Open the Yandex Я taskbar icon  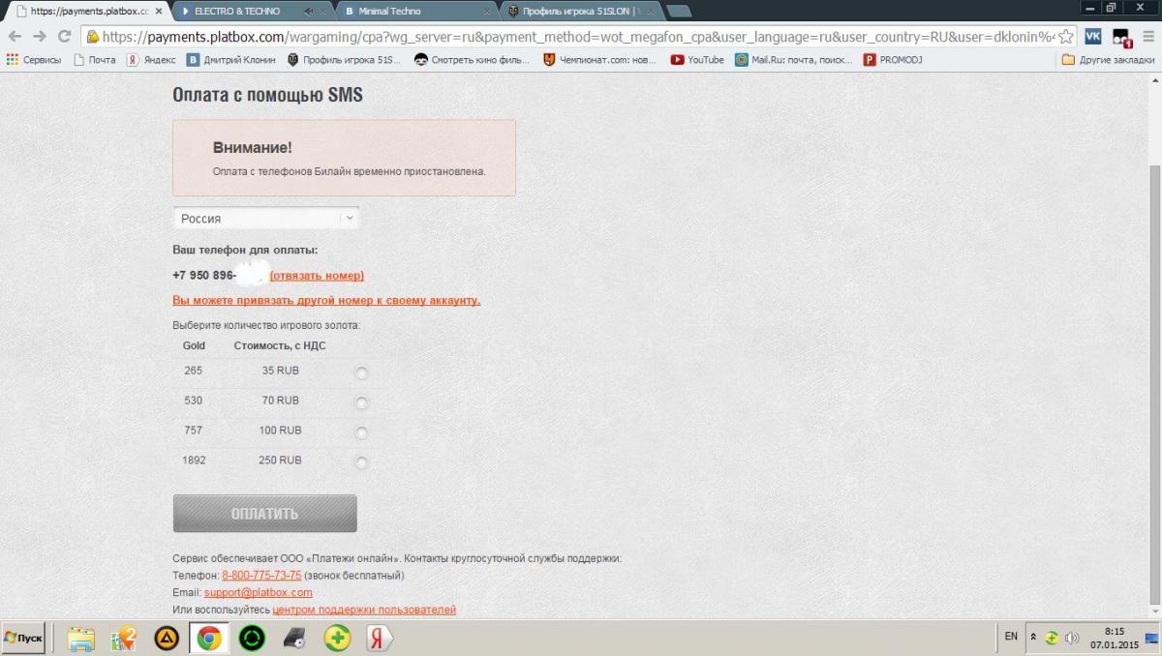tap(379, 639)
